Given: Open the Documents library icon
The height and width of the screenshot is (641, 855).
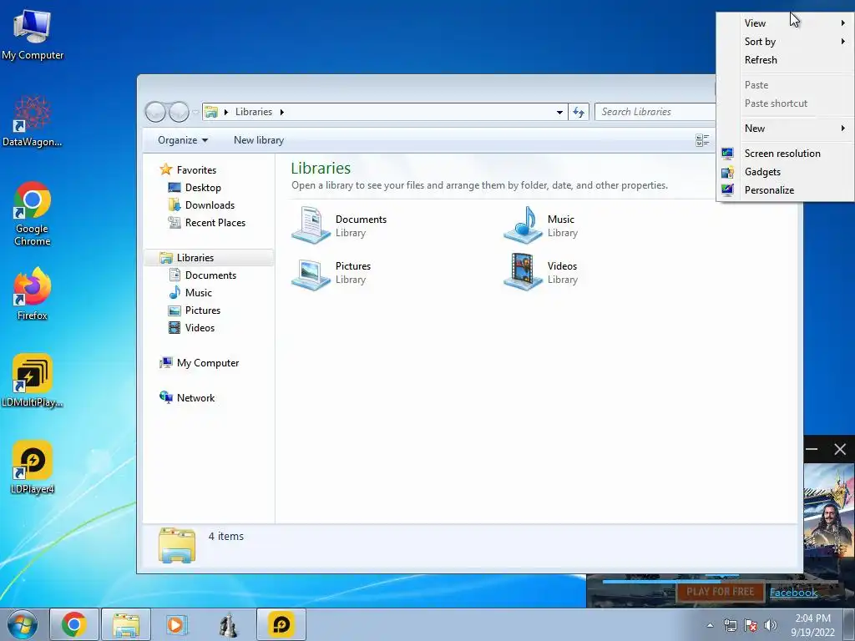Looking at the screenshot, I should pyautogui.click(x=311, y=225).
